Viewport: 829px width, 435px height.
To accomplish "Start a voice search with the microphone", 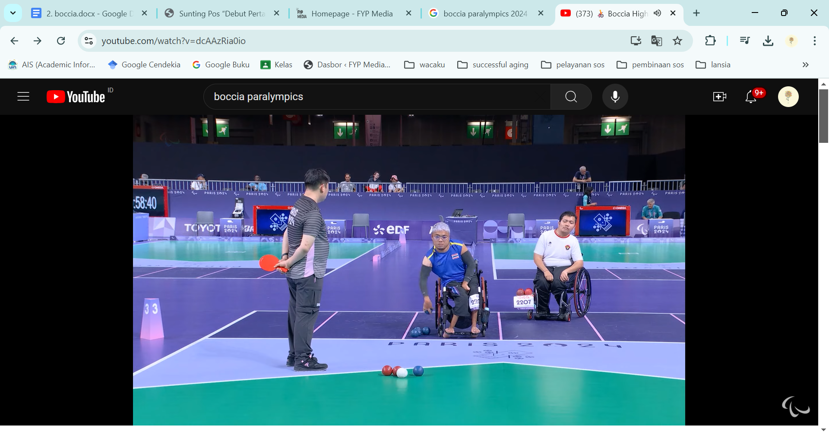I will tap(615, 96).
